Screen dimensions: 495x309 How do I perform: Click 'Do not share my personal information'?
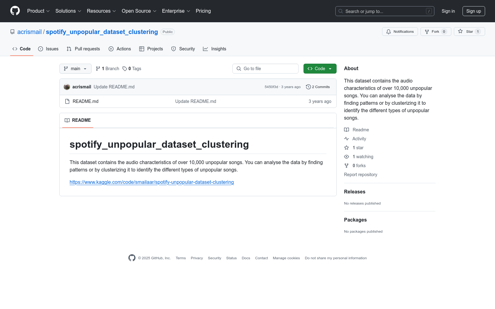pos(336,258)
